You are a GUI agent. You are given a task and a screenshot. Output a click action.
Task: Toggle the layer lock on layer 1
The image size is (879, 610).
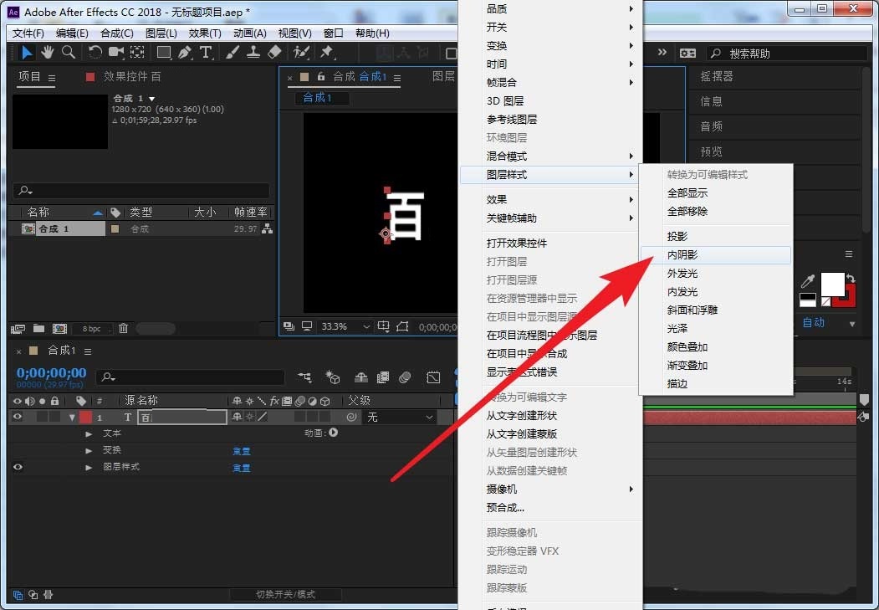pyautogui.click(x=55, y=416)
